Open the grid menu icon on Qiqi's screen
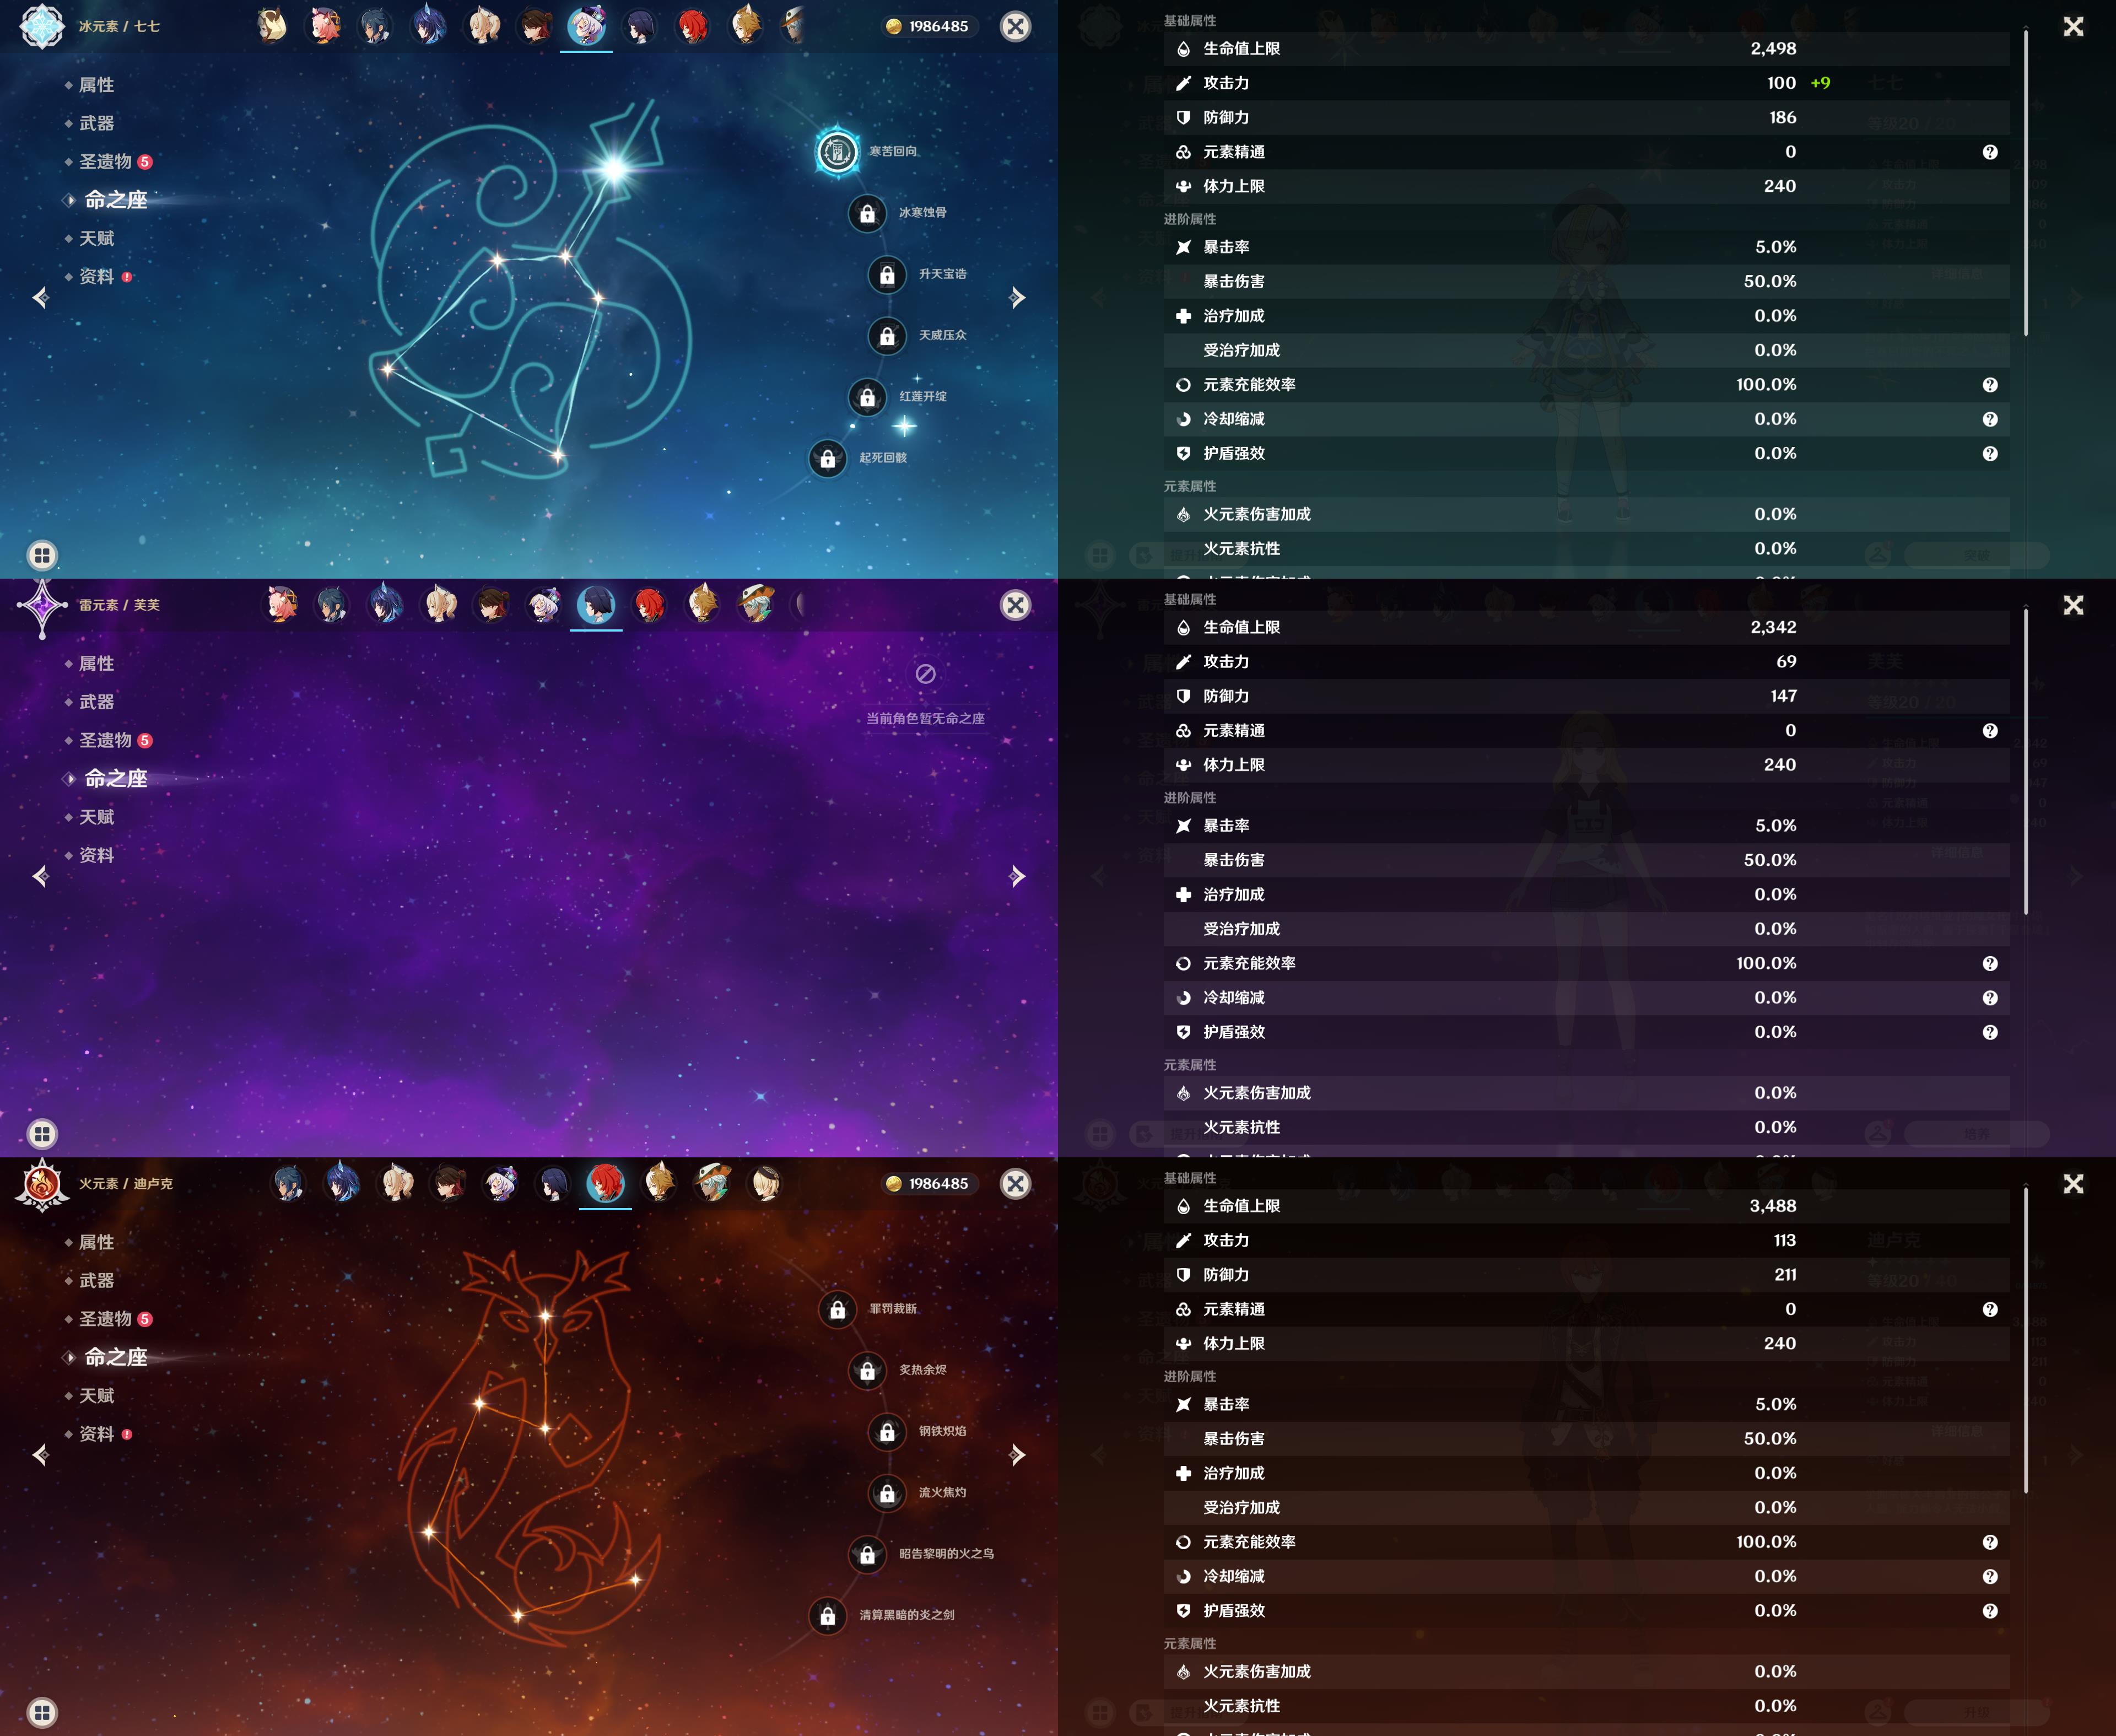The width and height of the screenshot is (2116, 1736). point(42,555)
